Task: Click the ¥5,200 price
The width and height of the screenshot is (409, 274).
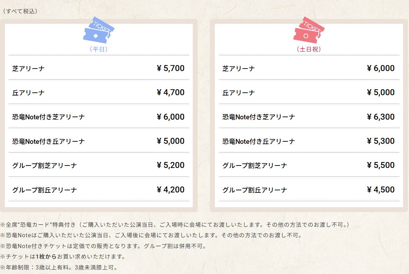Action: click(170, 165)
